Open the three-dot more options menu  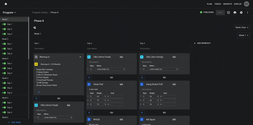pos(248,13)
